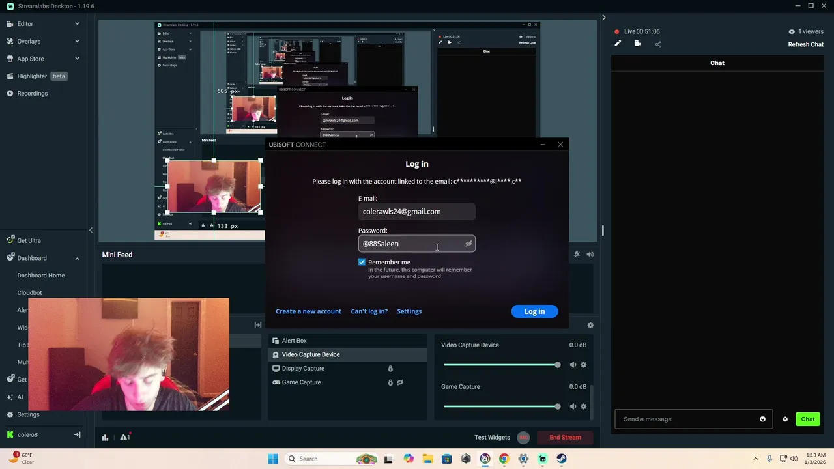Open App Store in the sidebar
This screenshot has height=469, width=834.
click(30, 59)
